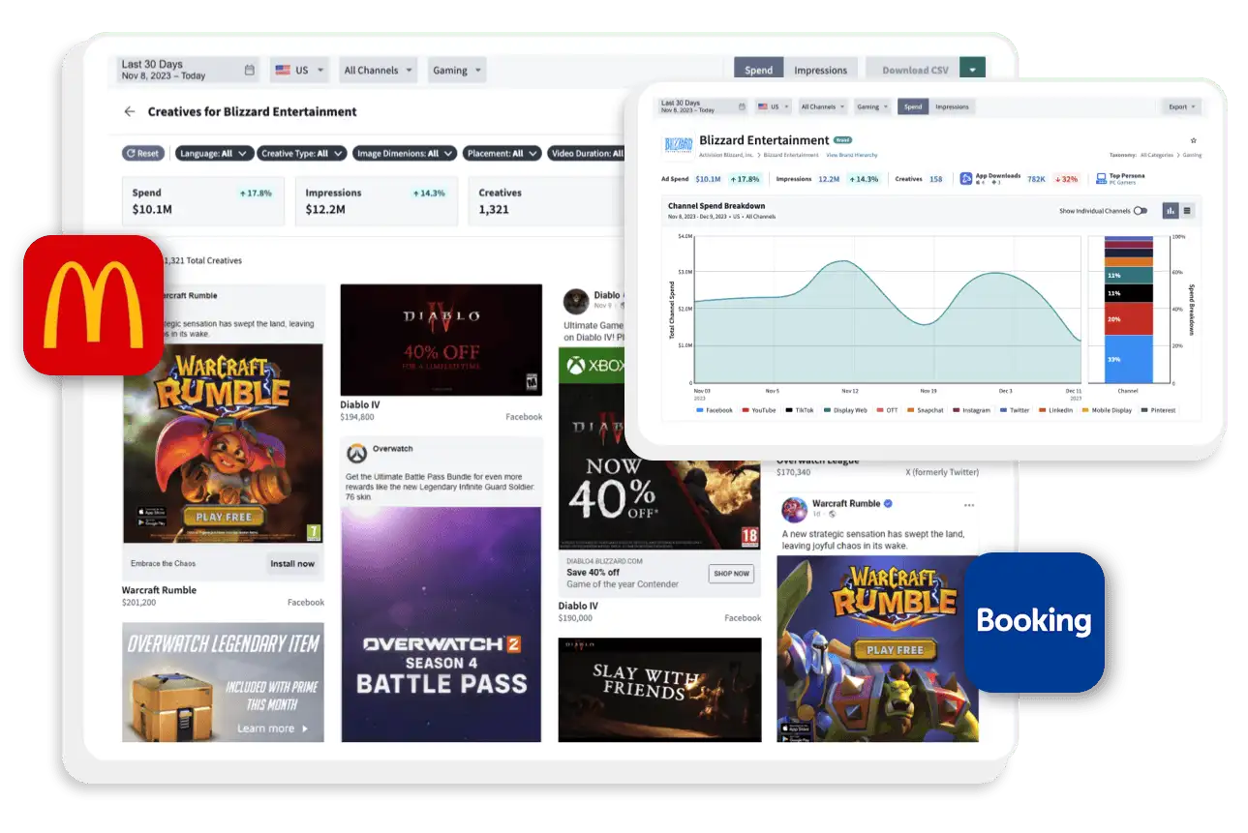Screen dimensions: 1248x833
Task: Open the Creative Type: All filter
Action: pyautogui.click(x=300, y=153)
